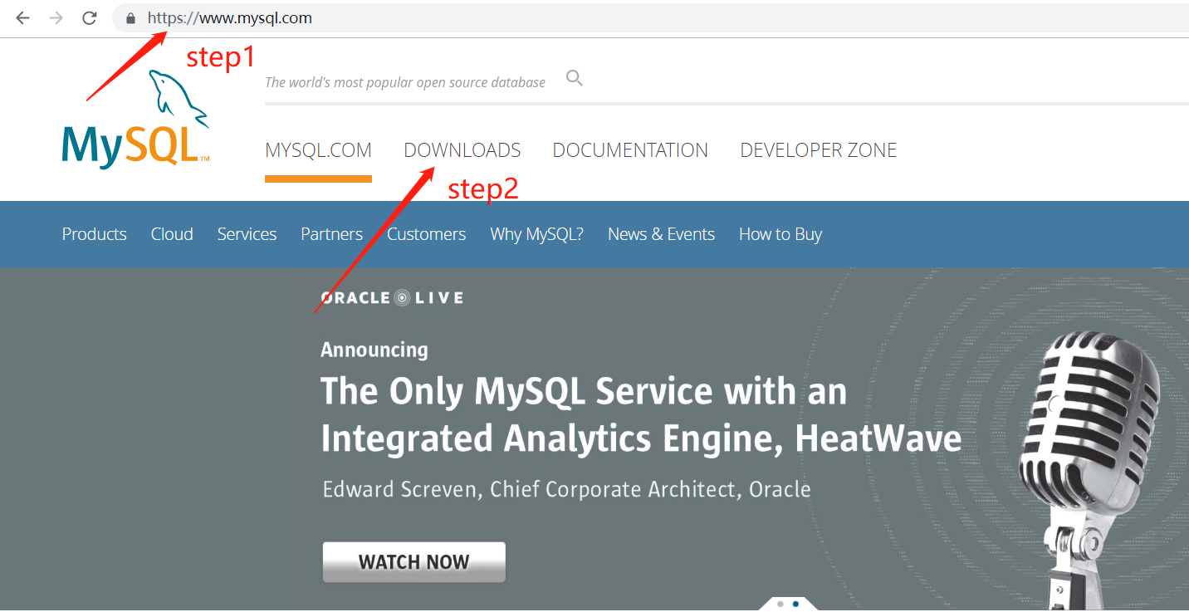The width and height of the screenshot is (1189, 612).
Task: Click the padlock site security icon
Action: [x=130, y=17]
